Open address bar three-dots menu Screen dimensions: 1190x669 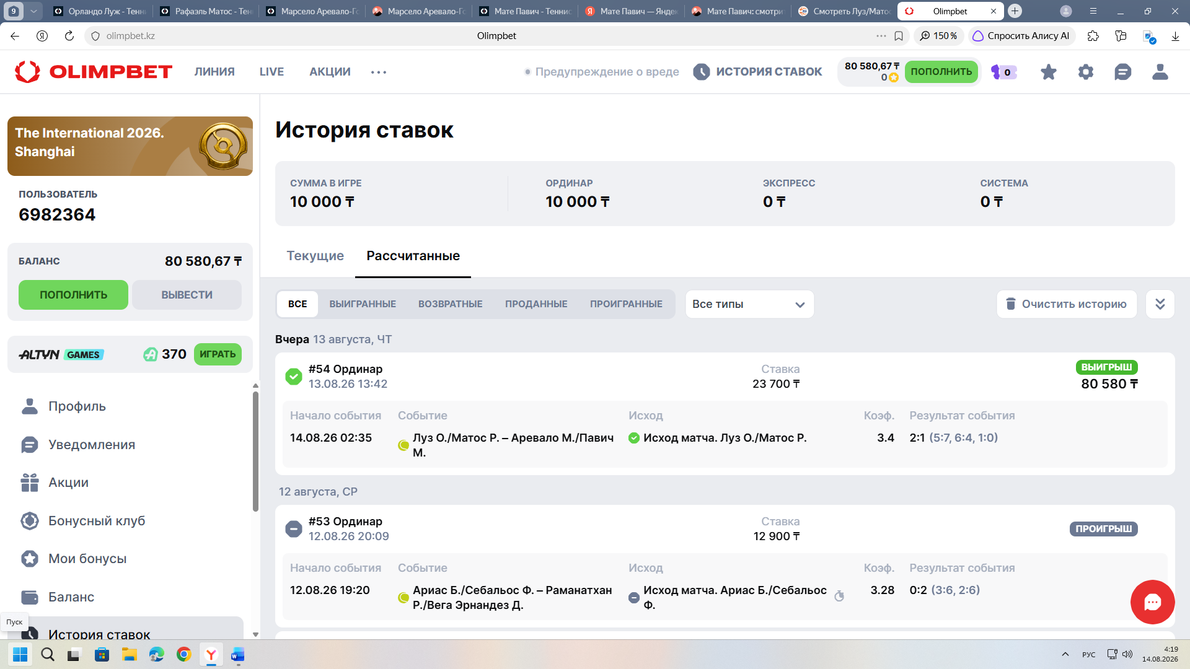pos(881,36)
